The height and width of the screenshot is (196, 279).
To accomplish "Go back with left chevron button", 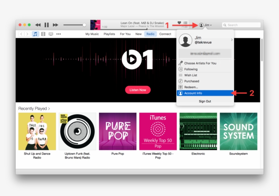I will [x=21, y=34].
